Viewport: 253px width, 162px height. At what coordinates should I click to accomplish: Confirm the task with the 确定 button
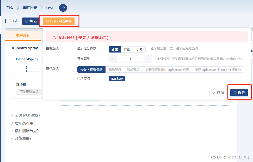239,92
